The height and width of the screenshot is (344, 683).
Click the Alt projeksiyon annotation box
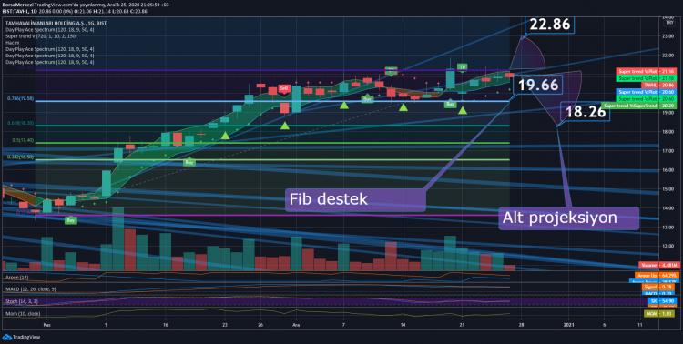pyautogui.click(x=568, y=218)
